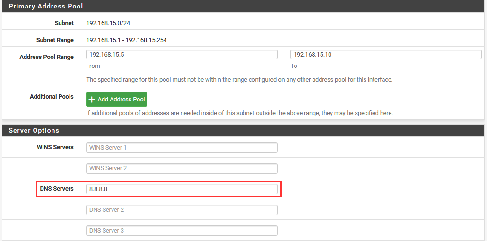Click the WINS Servers row label
This screenshot has height=241, width=487.
[55, 147]
